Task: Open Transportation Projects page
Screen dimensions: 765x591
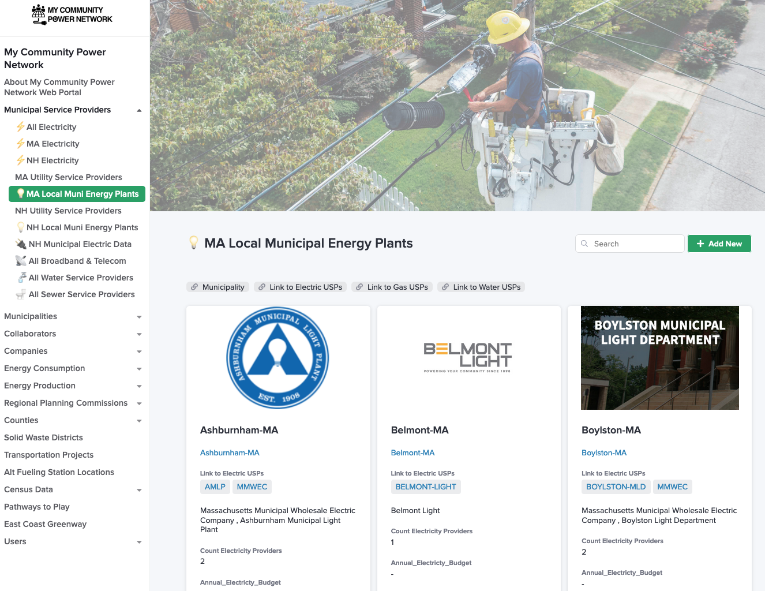Action: point(48,455)
